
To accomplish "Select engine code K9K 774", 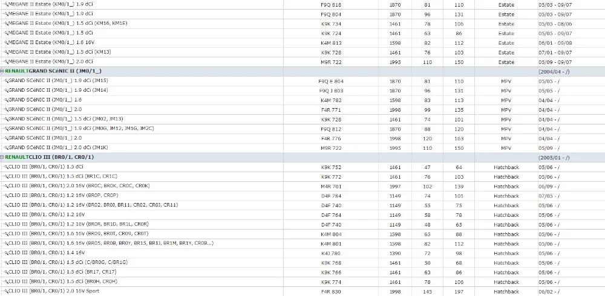I will (331, 282).
